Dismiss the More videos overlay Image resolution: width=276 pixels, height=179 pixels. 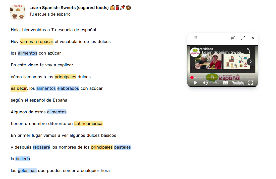tap(248, 49)
